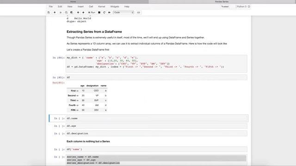Click the 'Let's create a Pandas DataFrame first' text
Screen dimensions: 296x166
88,50
